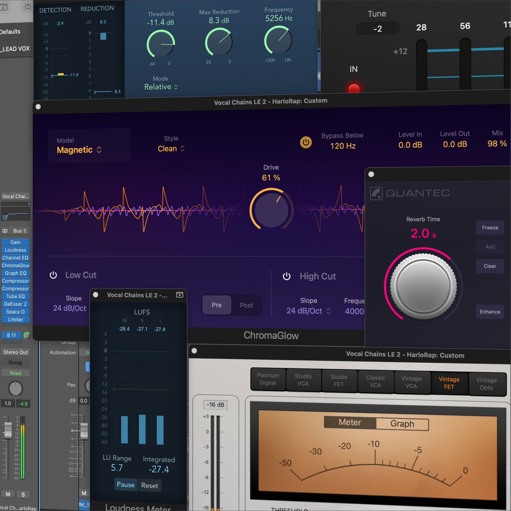Viewport: 511px width, 511px height.
Task: Pause the Loudness Meter
Action: pyautogui.click(x=126, y=485)
